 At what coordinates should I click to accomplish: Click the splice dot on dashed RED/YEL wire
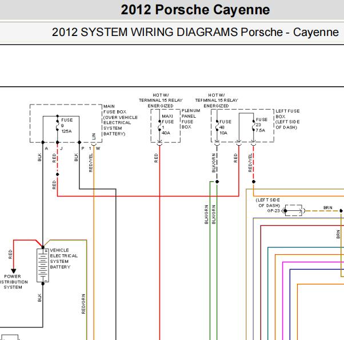point(254,182)
